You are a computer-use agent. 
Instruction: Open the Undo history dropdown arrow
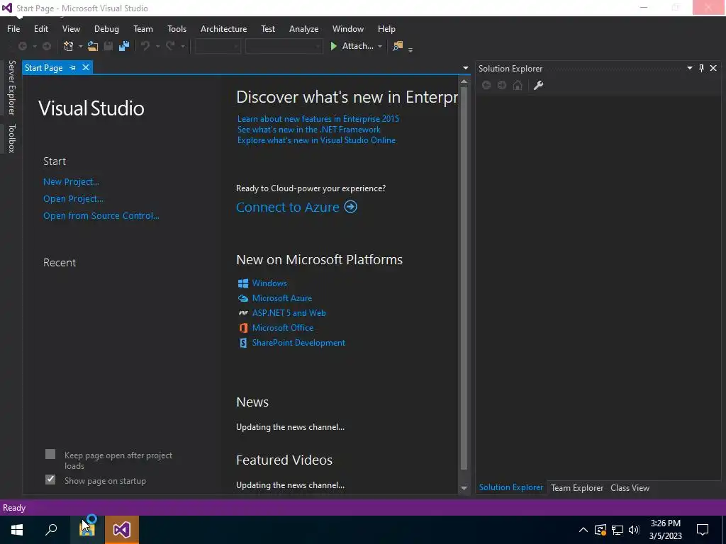click(x=157, y=46)
